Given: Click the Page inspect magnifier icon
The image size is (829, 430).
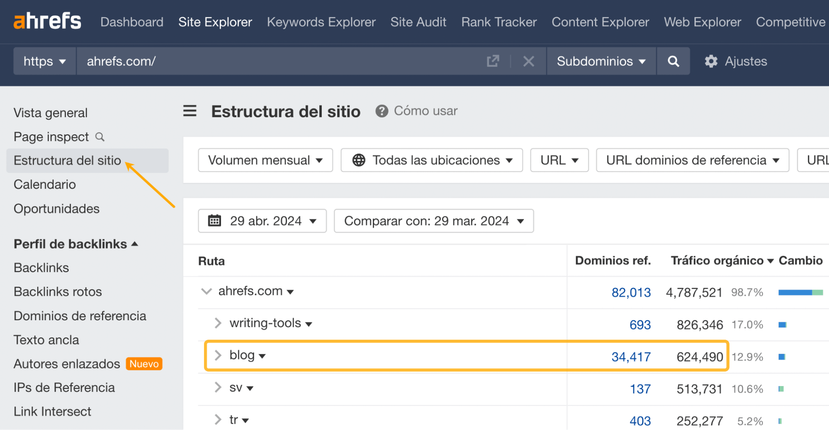Looking at the screenshot, I should click(x=100, y=137).
